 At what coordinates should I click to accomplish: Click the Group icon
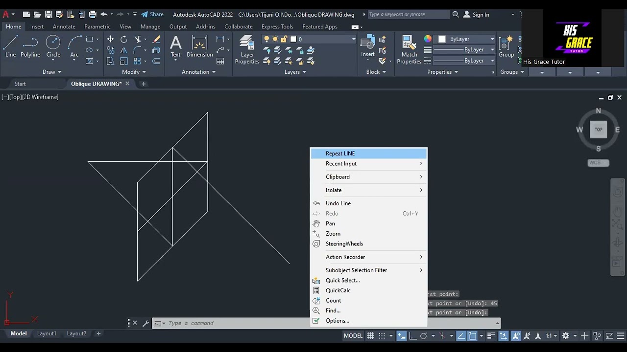506,47
